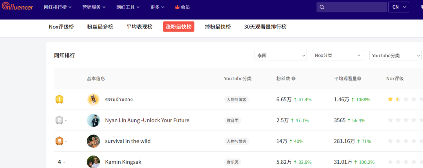Open the survival in the wild channel
The width and height of the screenshot is (423, 168).
pyautogui.click(x=128, y=141)
